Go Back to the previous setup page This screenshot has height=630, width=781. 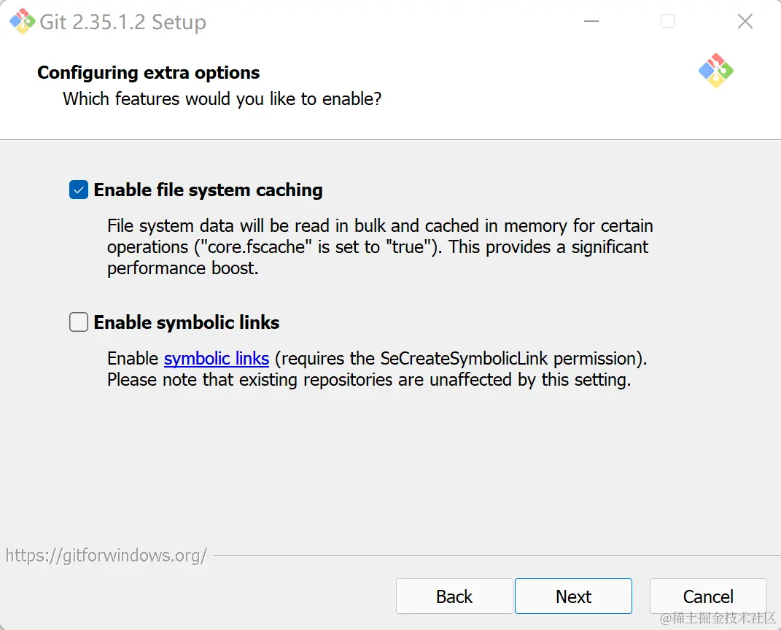[454, 596]
